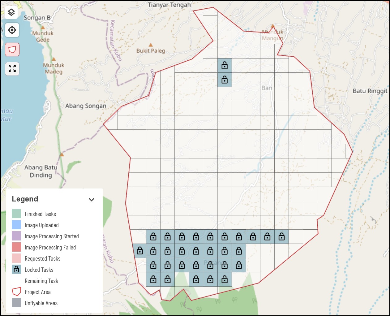Screen dimensions: 390x316
Task: Open the map layers switcher
Action: click(11, 12)
